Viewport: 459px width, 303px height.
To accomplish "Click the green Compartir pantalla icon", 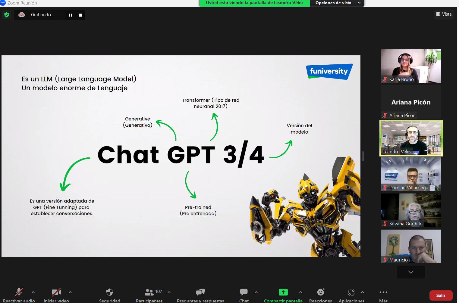I will pyautogui.click(x=283, y=292).
